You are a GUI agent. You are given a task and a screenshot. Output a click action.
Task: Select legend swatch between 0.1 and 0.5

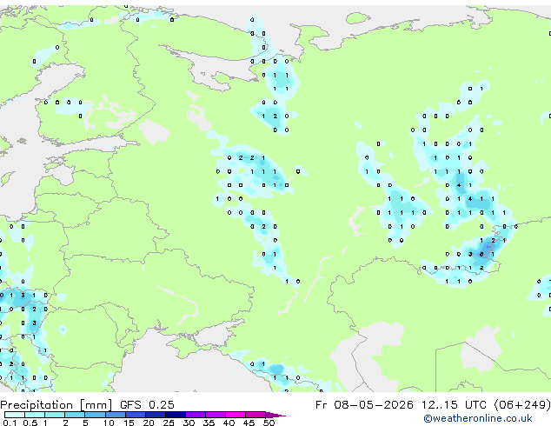tap(15, 415)
